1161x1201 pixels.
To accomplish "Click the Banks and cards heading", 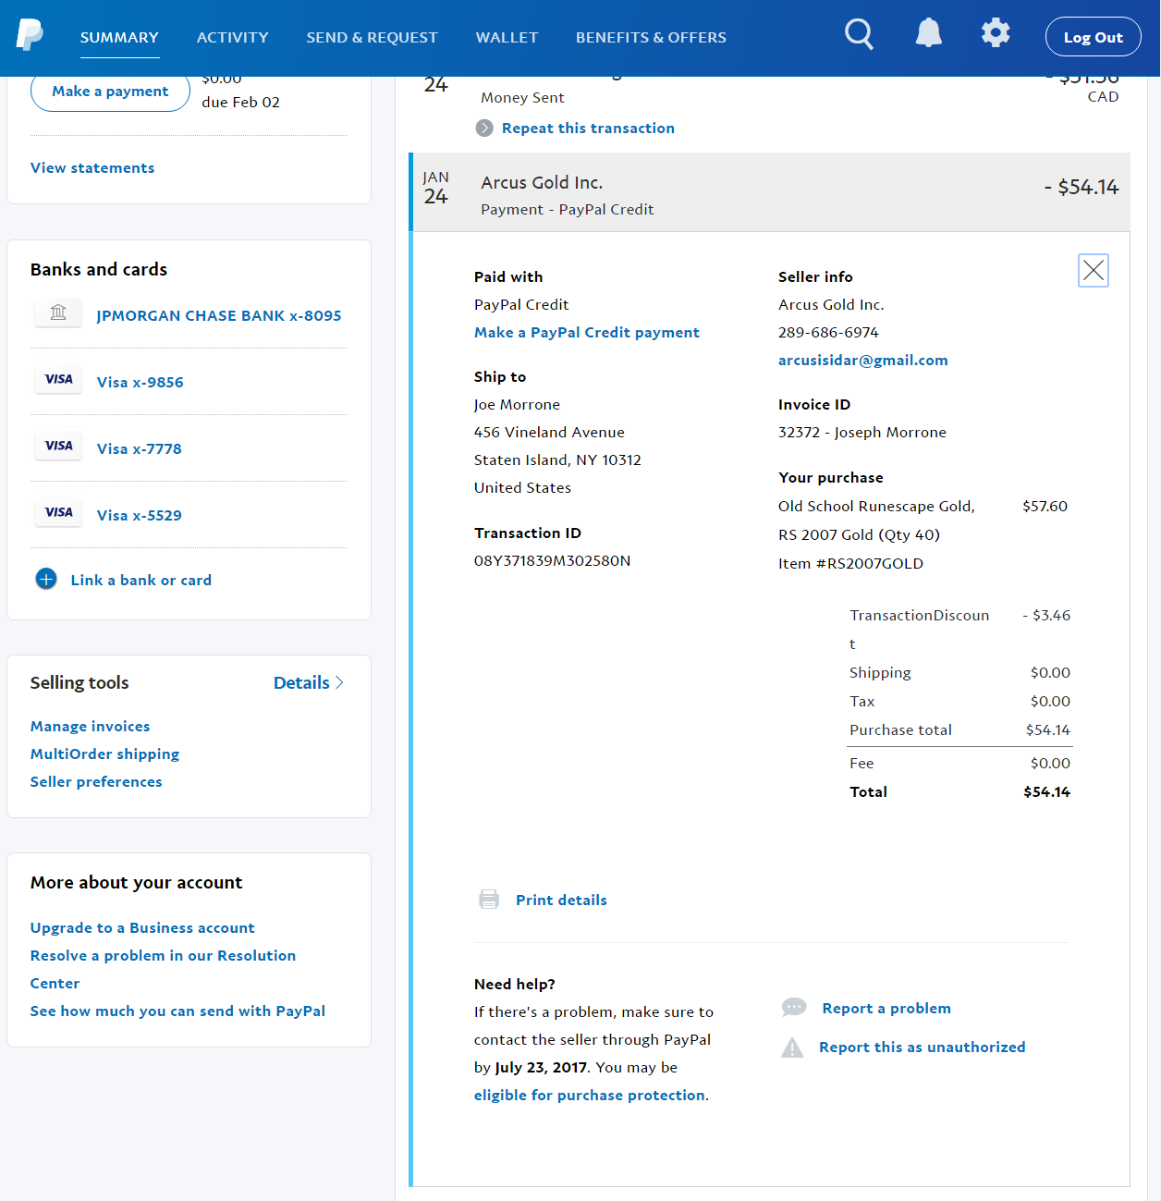I will [x=99, y=270].
